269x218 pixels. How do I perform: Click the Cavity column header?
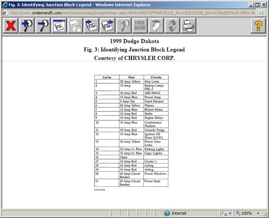coord(107,77)
